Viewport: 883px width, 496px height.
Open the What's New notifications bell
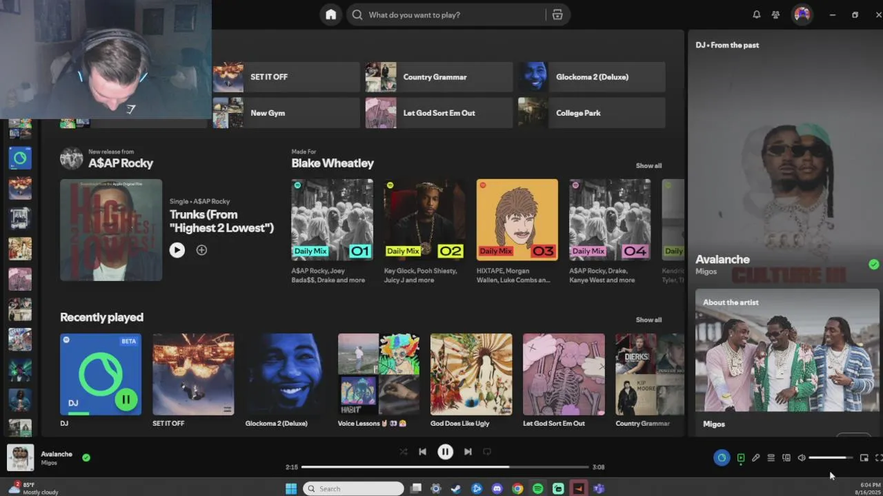756,14
